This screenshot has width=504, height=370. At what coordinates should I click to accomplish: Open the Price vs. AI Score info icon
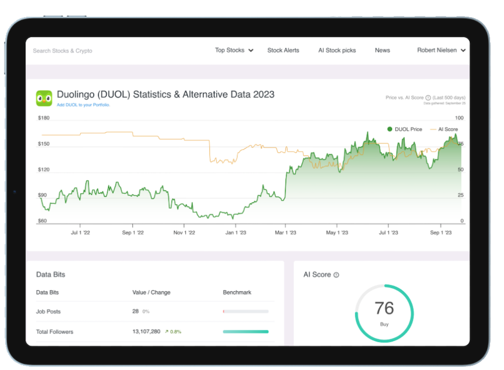(428, 98)
